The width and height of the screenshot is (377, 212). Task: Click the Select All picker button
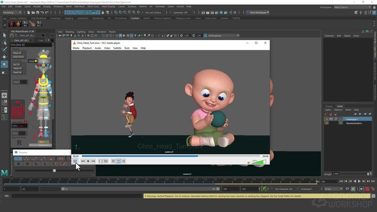[17, 53]
